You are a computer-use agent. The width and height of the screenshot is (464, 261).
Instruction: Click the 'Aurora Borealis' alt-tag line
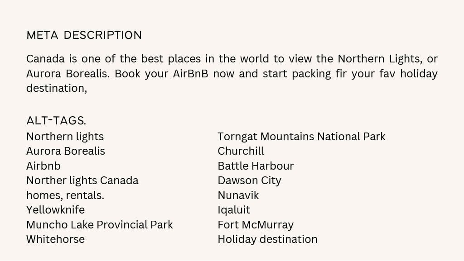click(65, 151)
